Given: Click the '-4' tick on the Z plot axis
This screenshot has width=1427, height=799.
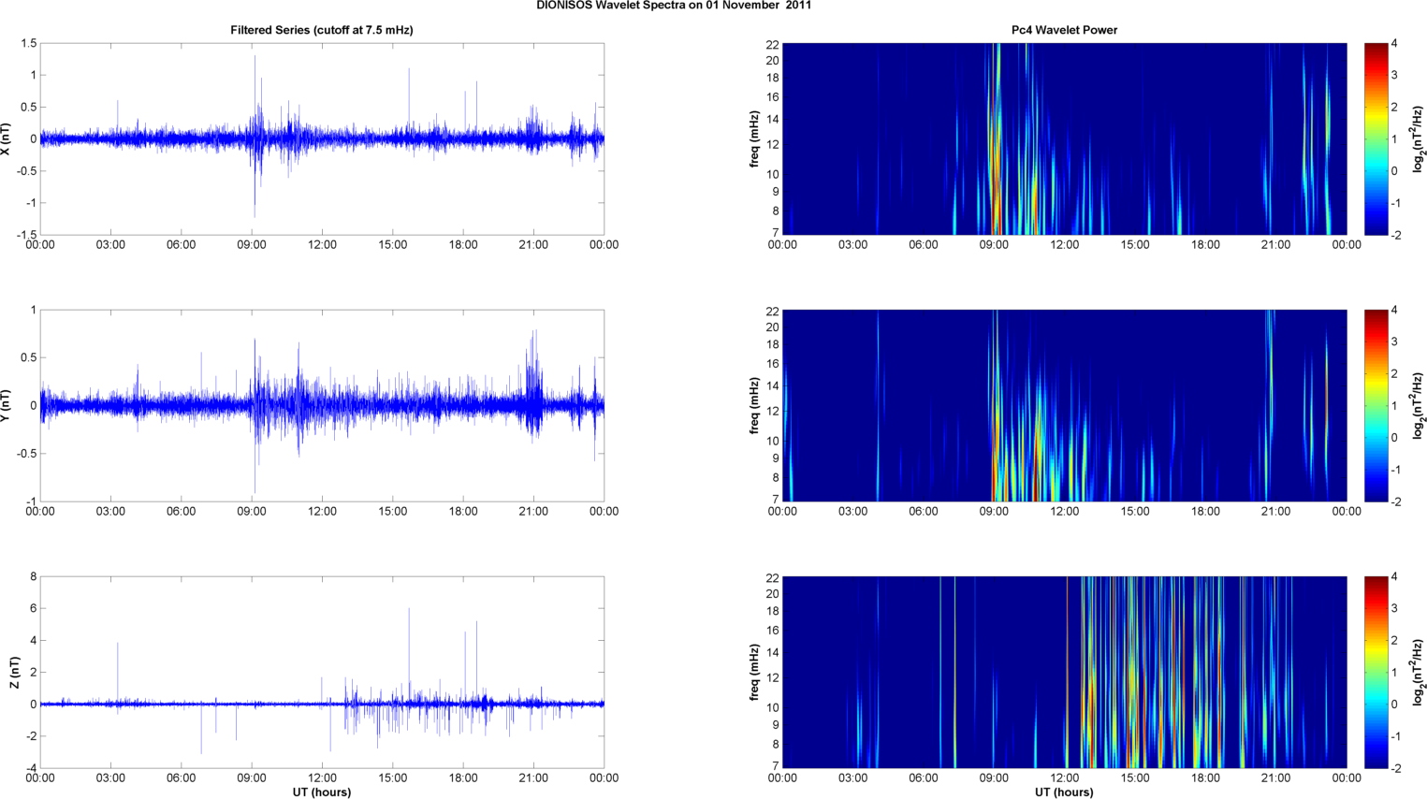Looking at the screenshot, I should 31,768.
